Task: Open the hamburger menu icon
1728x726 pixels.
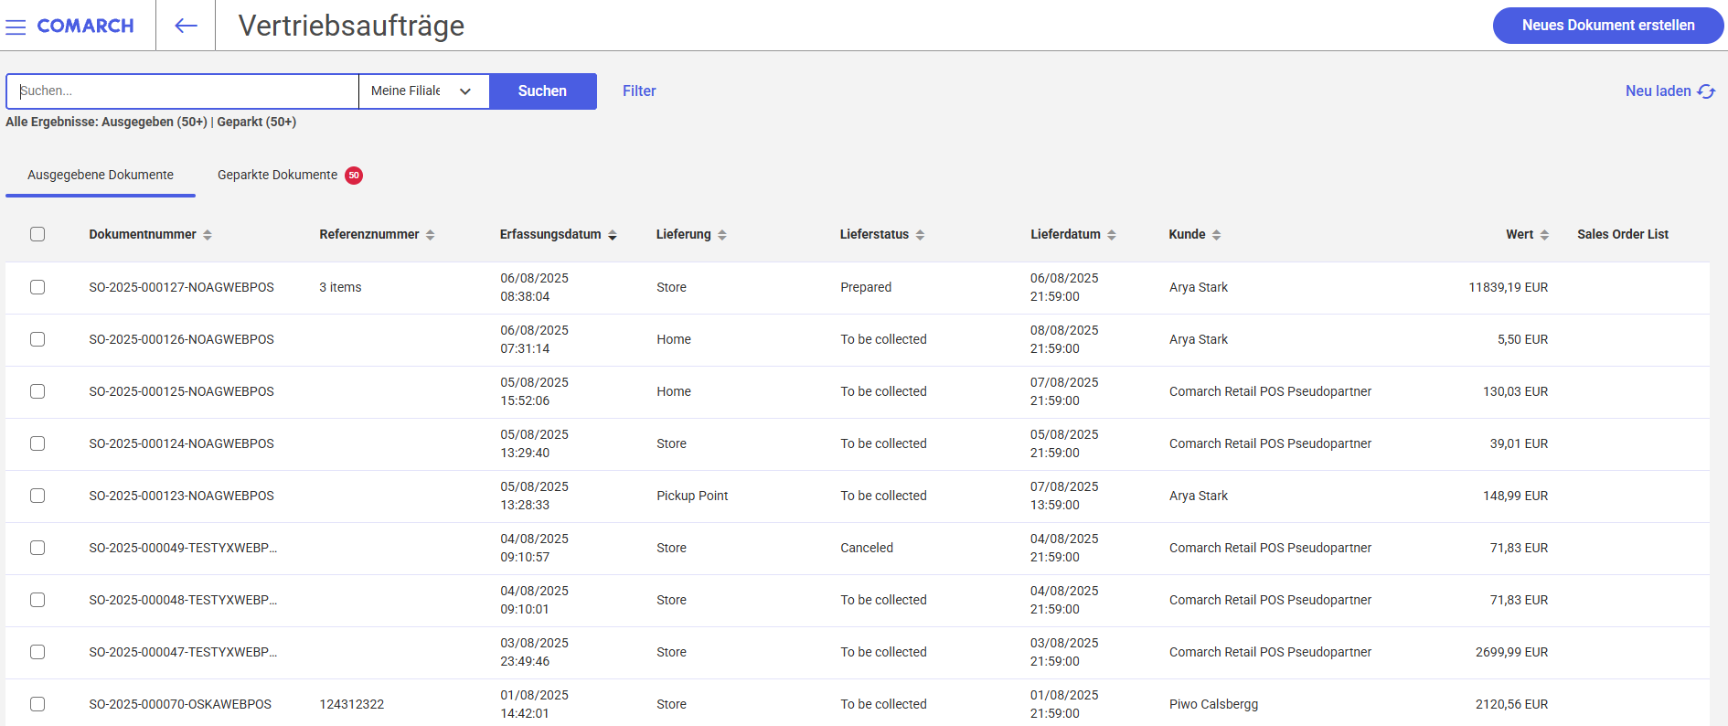Action: click(16, 27)
